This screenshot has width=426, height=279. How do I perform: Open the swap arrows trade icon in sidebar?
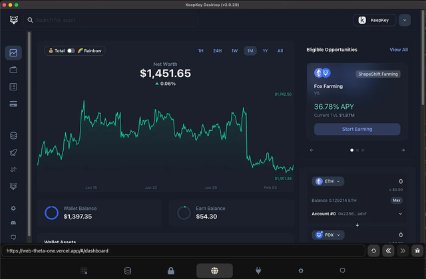coord(13,169)
